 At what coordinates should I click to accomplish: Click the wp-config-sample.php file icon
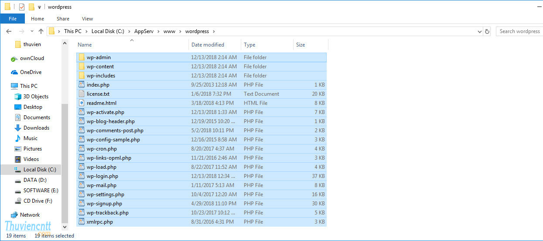click(82, 140)
